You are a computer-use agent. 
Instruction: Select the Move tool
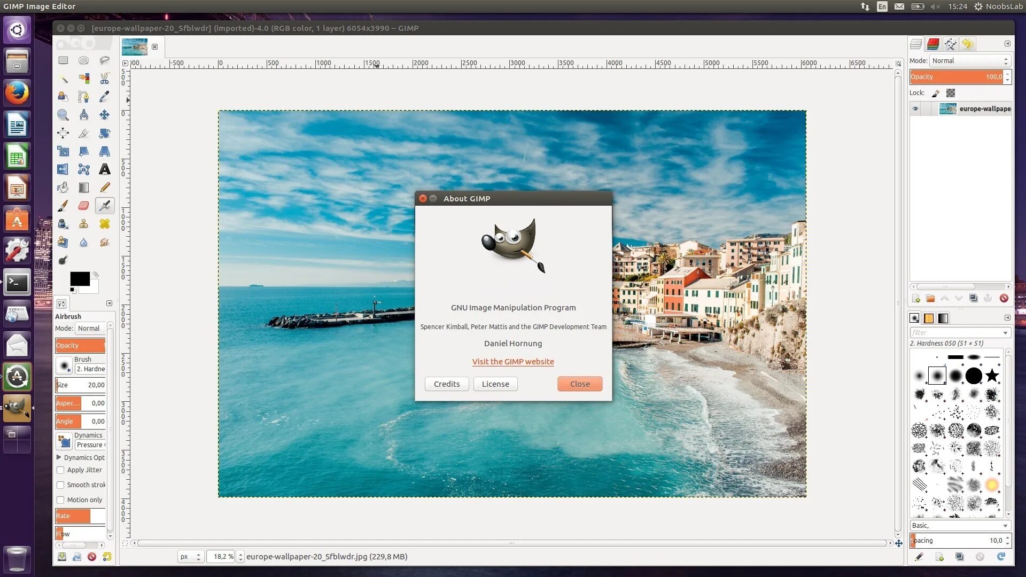105,115
